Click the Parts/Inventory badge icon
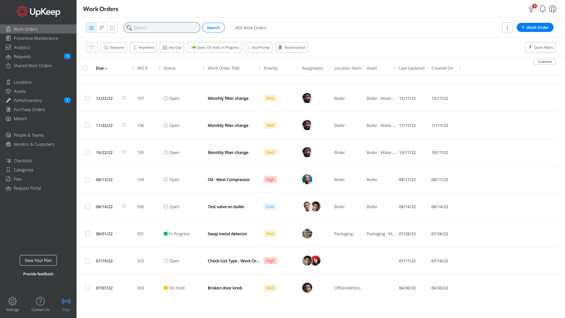The image size is (565, 318). (67, 100)
